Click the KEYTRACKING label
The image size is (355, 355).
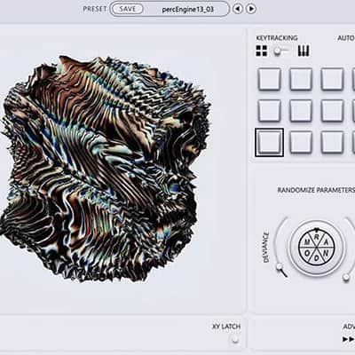277,38
